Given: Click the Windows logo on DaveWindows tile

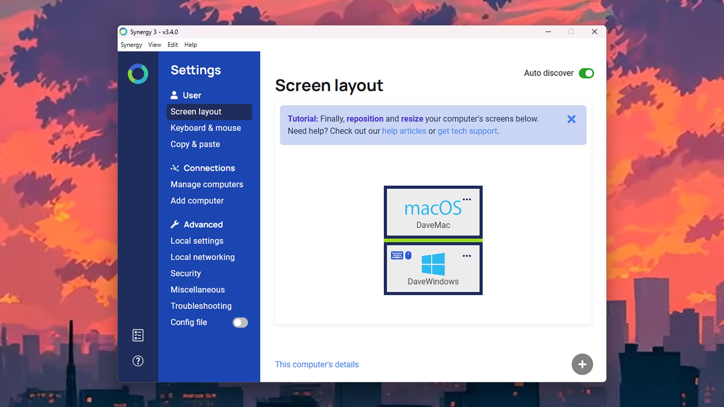Looking at the screenshot, I should (x=433, y=264).
